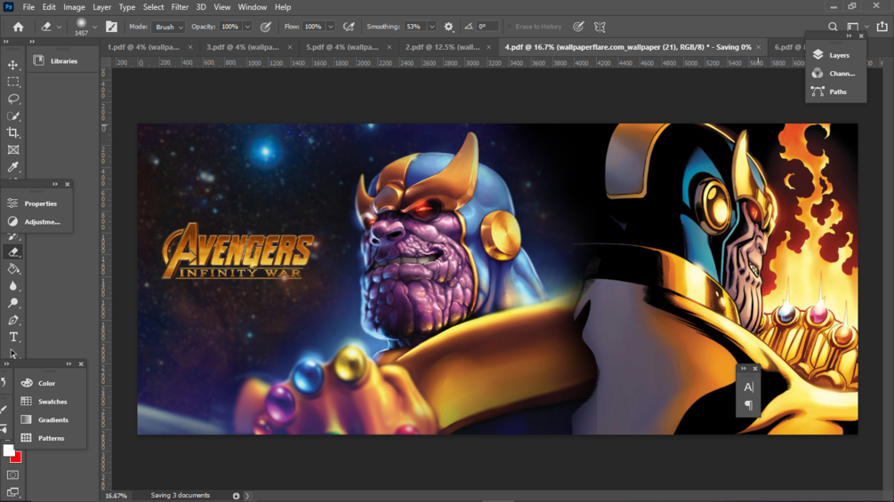Switch to the 2.pdf document tab
Image resolution: width=894 pixels, height=502 pixels.
coord(442,47)
